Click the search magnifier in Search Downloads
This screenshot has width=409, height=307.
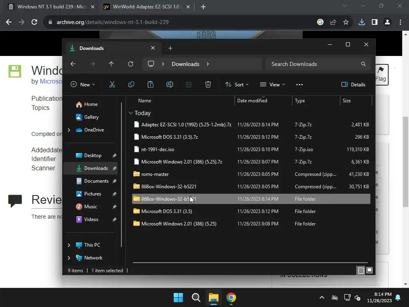[x=363, y=64]
